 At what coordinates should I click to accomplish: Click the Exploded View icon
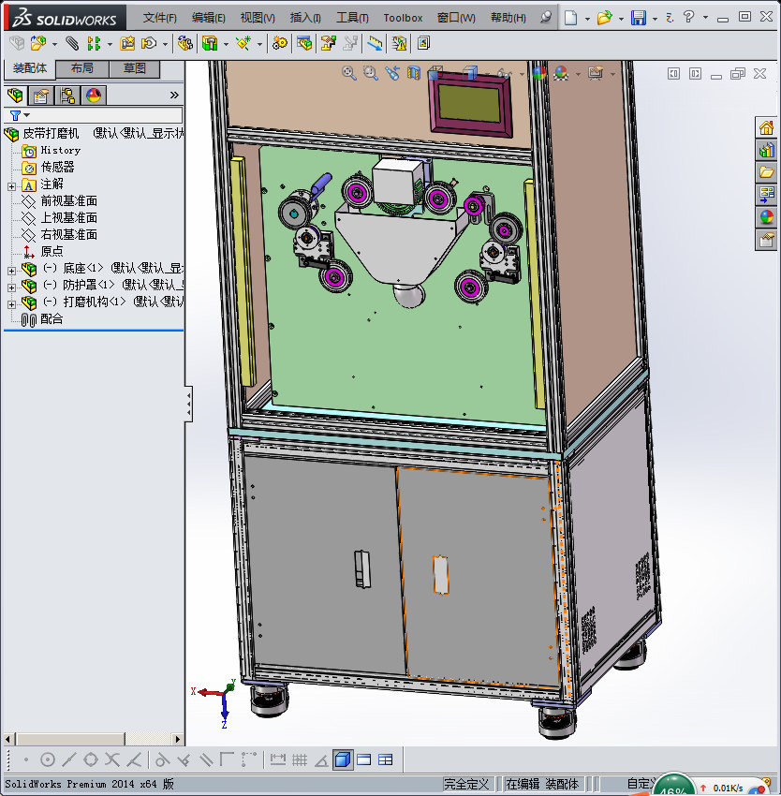tap(328, 44)
